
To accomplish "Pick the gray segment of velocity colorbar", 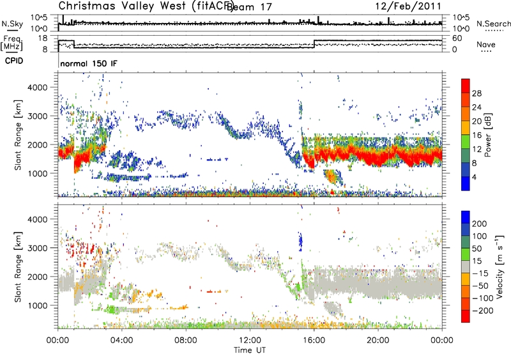I will pos(466,266).
